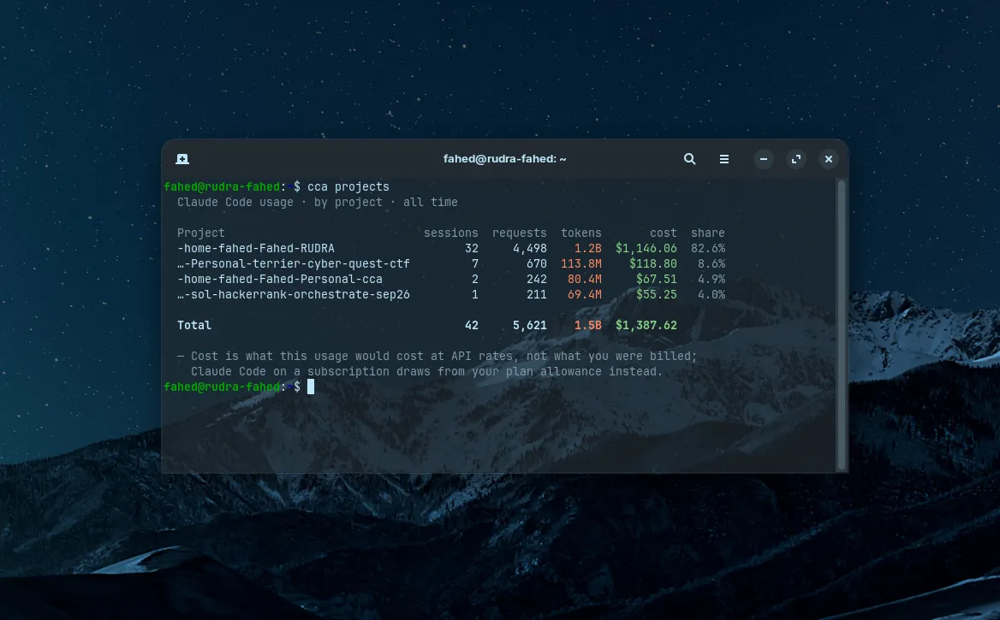Click the window title fahed@rudra-fahed: ~
This screenshot has width=1000, height=620.
coord(504,159)
